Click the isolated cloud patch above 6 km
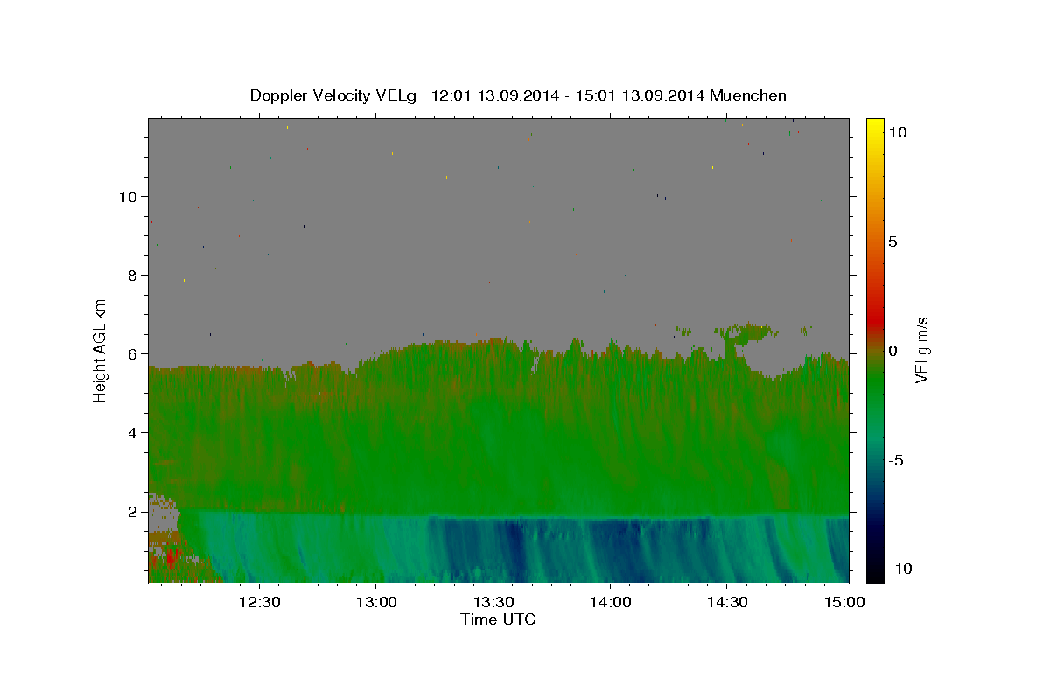Screen dimensions: 1050x700 745,332
